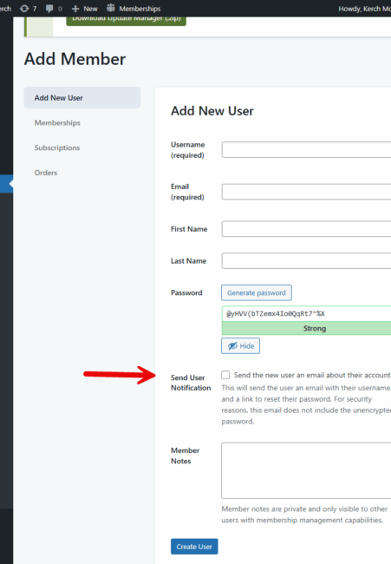Image resolution: width=391 pixels, height=564 pixels.
Task: Focus the Username input field
Action: point(306,149)
